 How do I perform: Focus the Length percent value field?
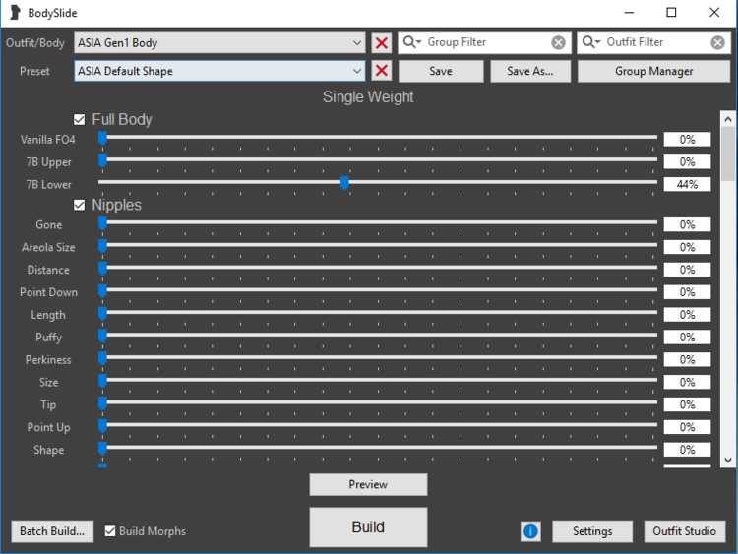pos(687,315)
